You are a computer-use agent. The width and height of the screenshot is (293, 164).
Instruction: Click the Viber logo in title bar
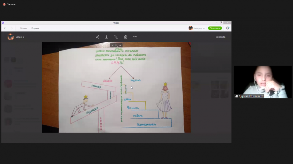click(3, 23)
